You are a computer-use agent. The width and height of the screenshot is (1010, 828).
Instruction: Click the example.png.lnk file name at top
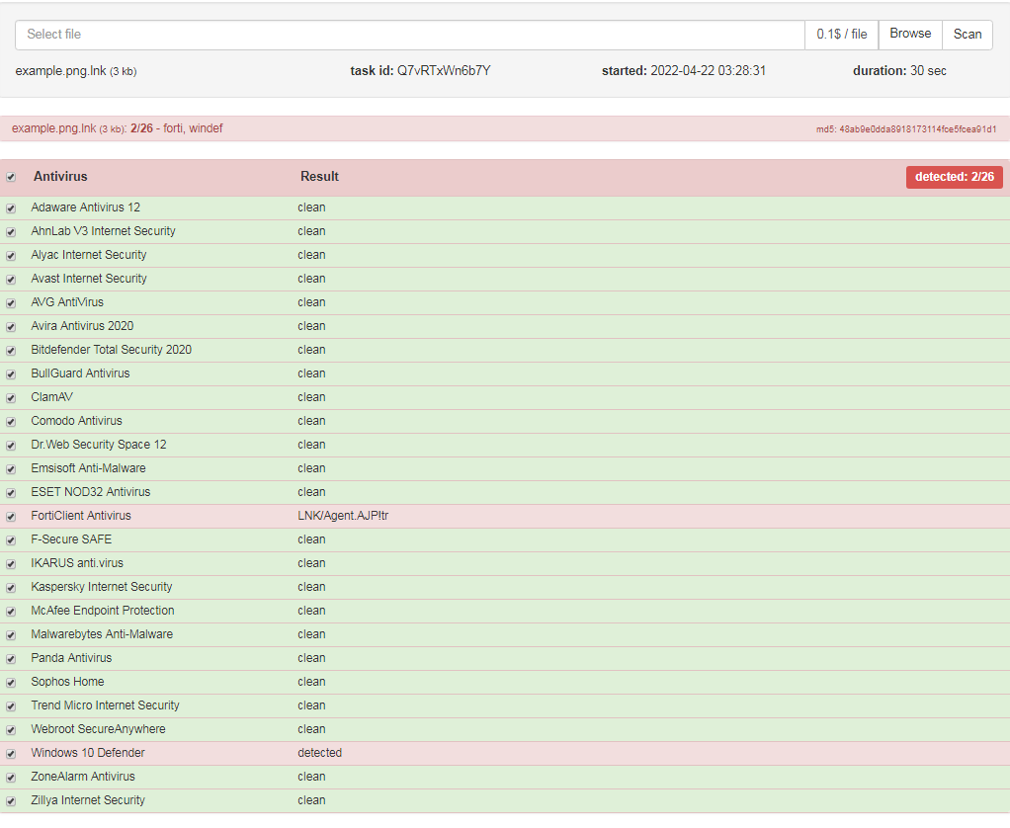pos(60,71)
